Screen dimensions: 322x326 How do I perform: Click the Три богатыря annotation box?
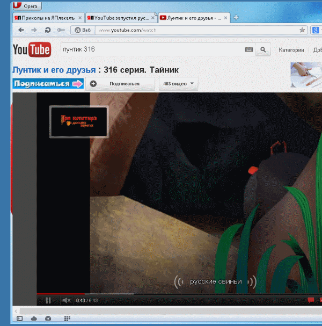pos(79,121)
